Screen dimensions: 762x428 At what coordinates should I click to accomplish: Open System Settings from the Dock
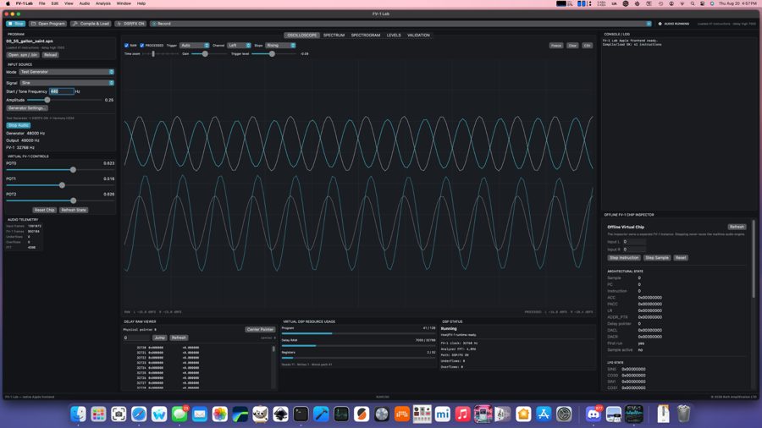pyautogui.click(x=564, y=414)
